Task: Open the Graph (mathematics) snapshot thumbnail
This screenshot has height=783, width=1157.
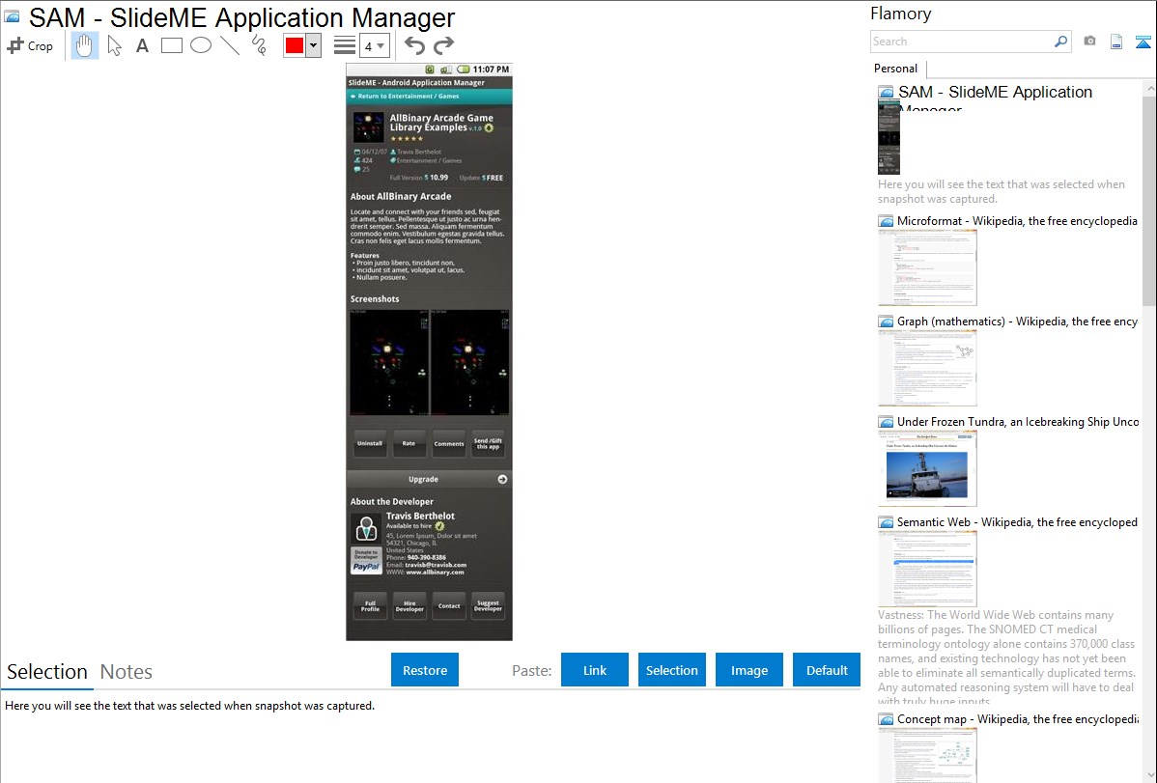Action: pyautogui.click(x=927, y=368)
